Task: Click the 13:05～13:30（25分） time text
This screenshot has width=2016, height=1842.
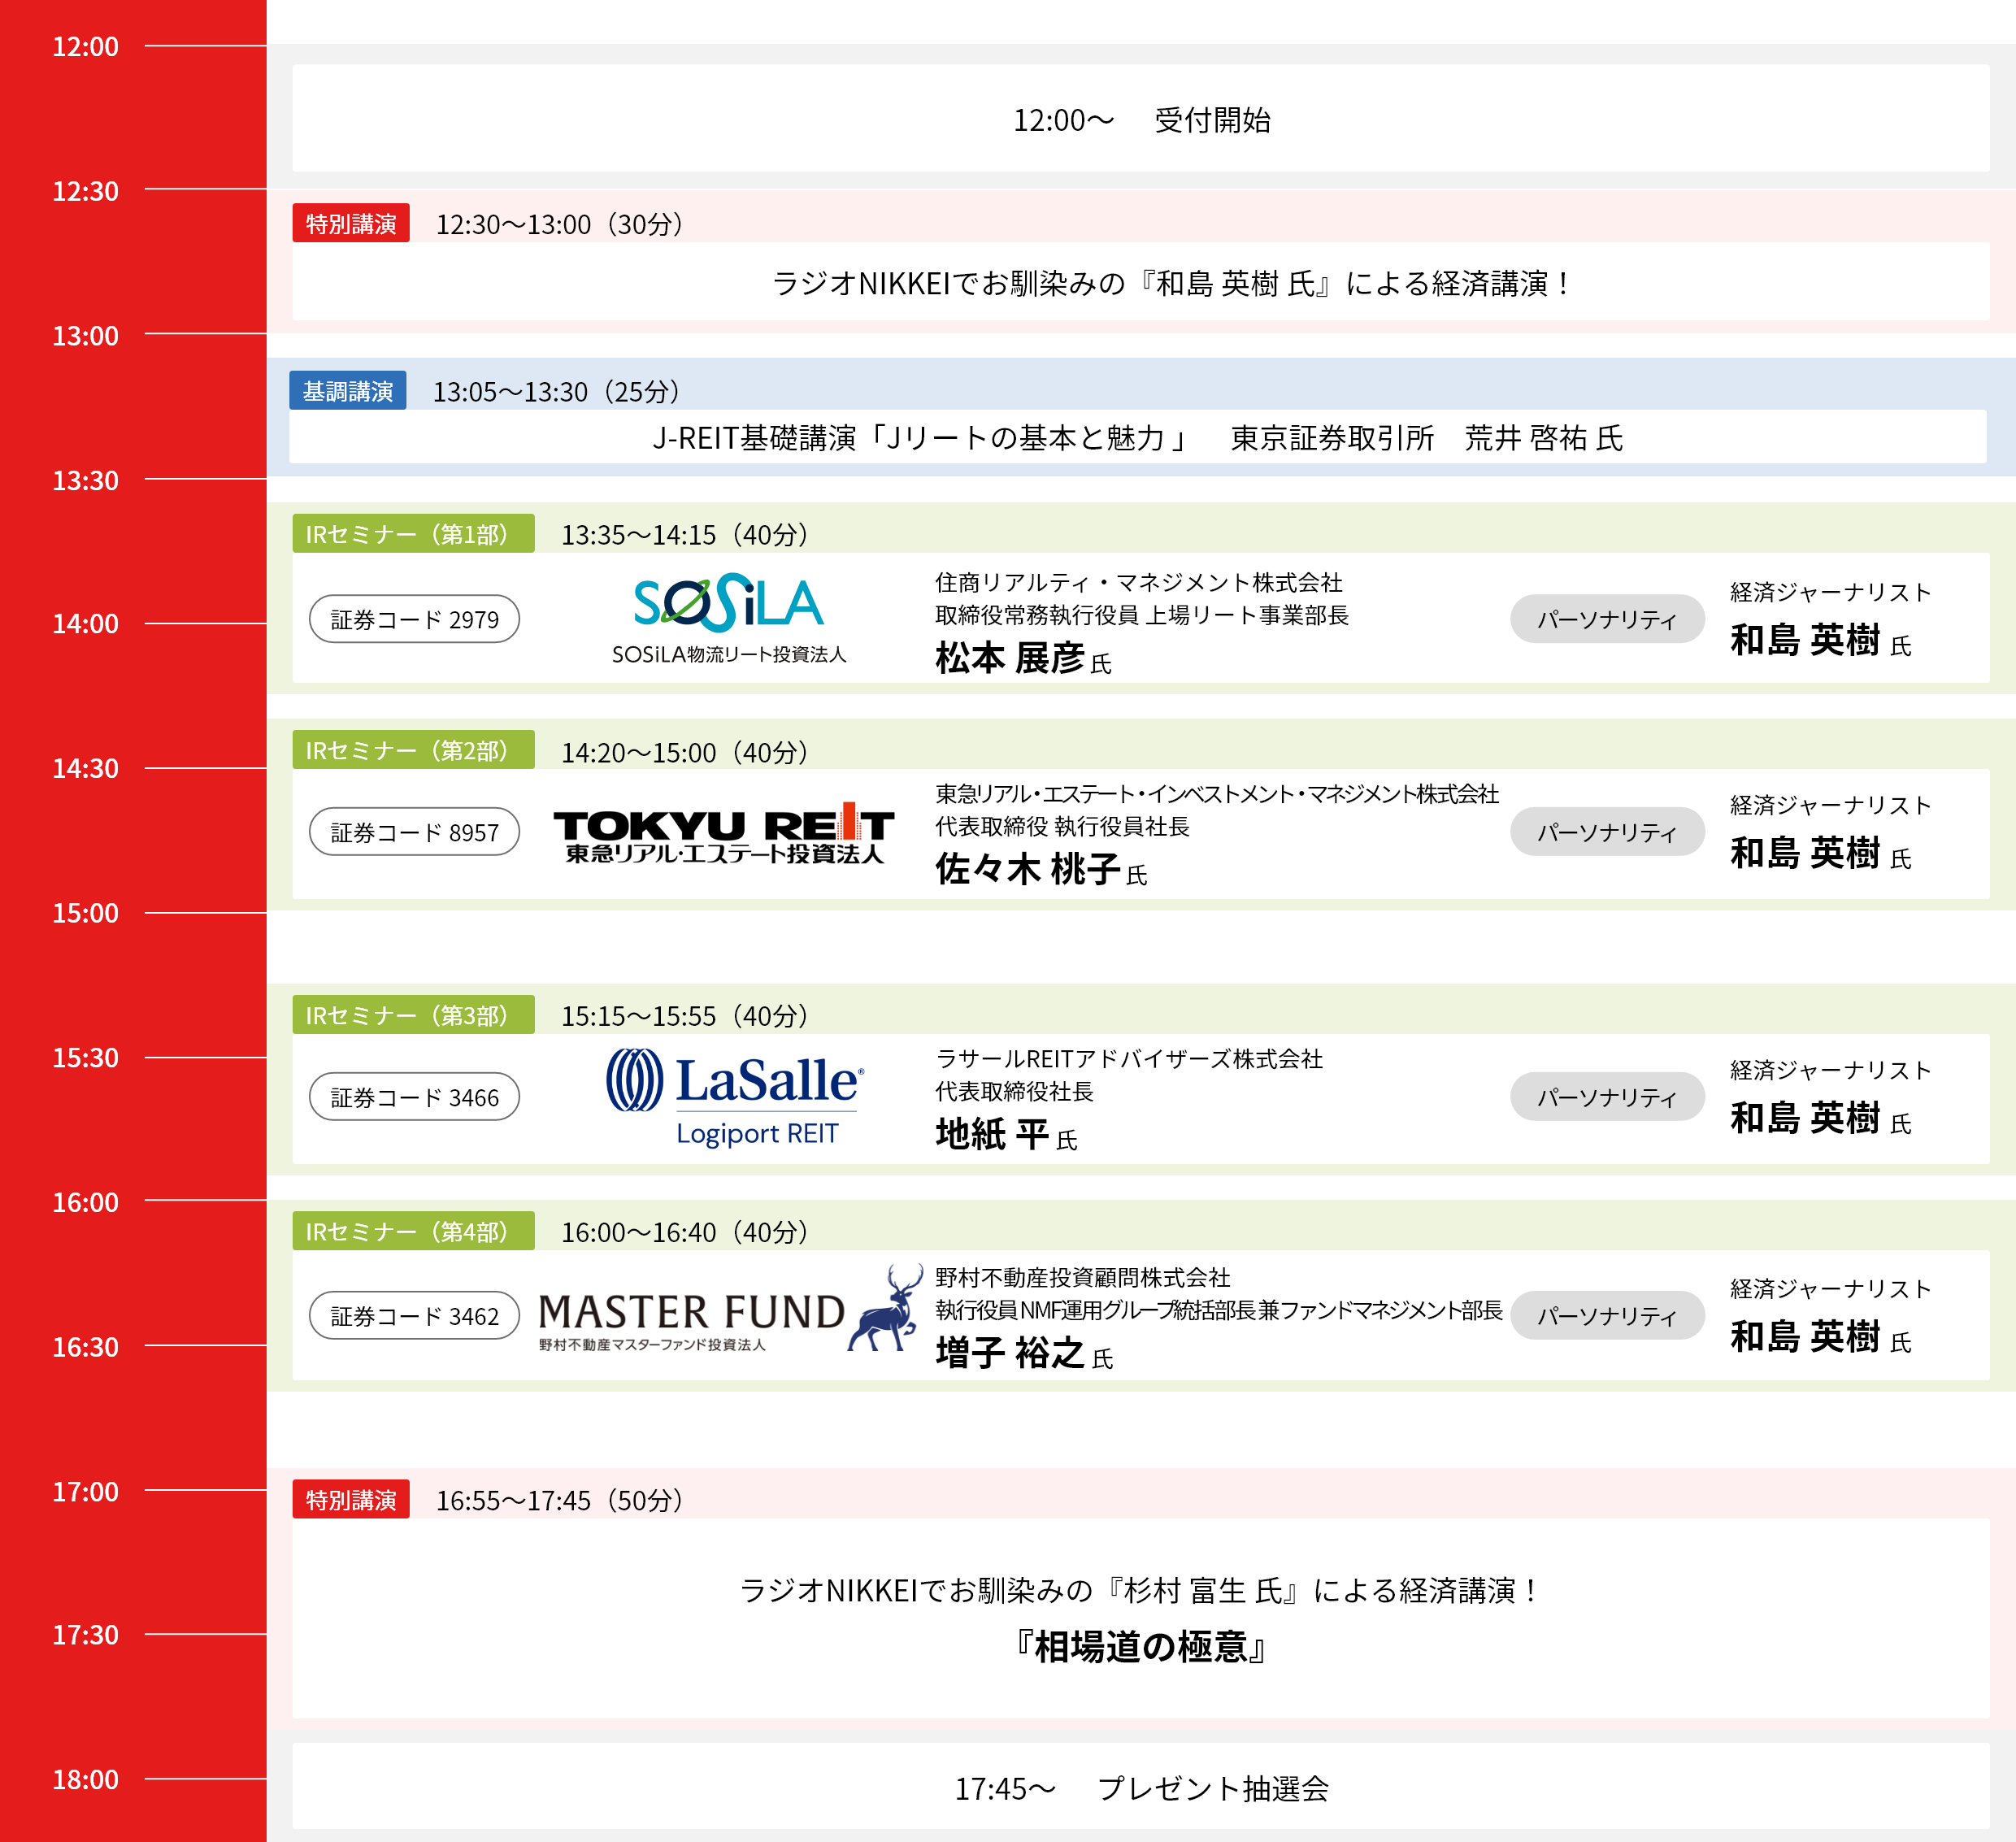Action: click(557, 391)
